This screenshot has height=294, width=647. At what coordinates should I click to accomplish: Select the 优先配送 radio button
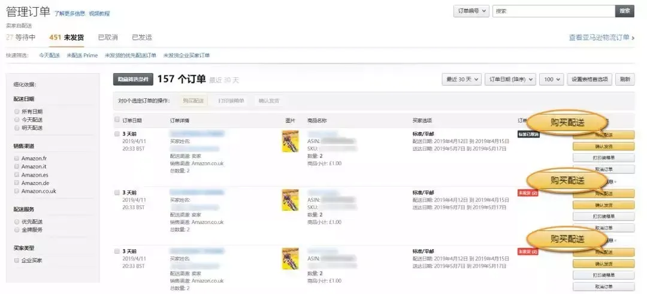click(x=17, y=222)
